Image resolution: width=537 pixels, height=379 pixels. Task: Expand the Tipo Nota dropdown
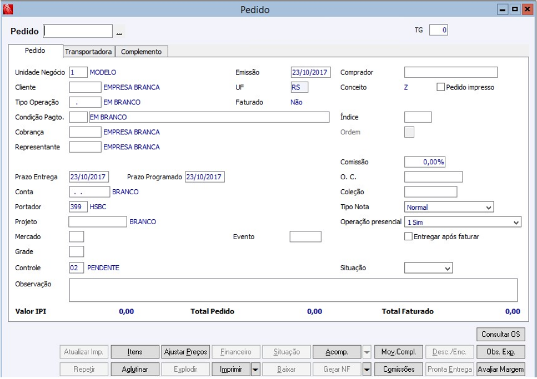[x=488, y=208]
